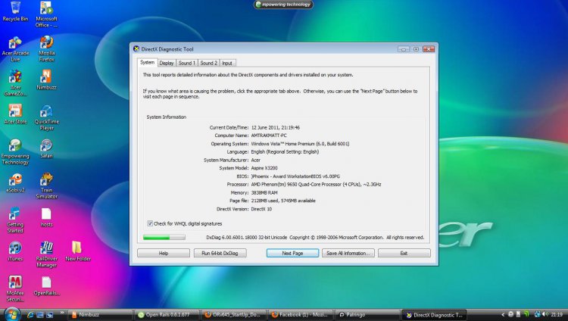Toggle Check for WHQL digital signatures checkbox
Image resolution: width=568 pixels, height=321 pixels.
click(150, 223)
